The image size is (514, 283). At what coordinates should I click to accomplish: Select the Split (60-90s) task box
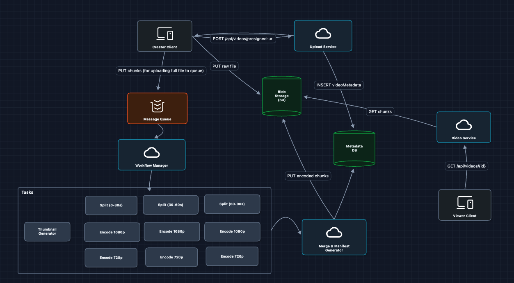232,204
